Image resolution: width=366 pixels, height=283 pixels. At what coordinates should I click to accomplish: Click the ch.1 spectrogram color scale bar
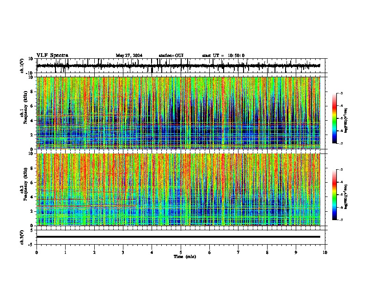334,118
